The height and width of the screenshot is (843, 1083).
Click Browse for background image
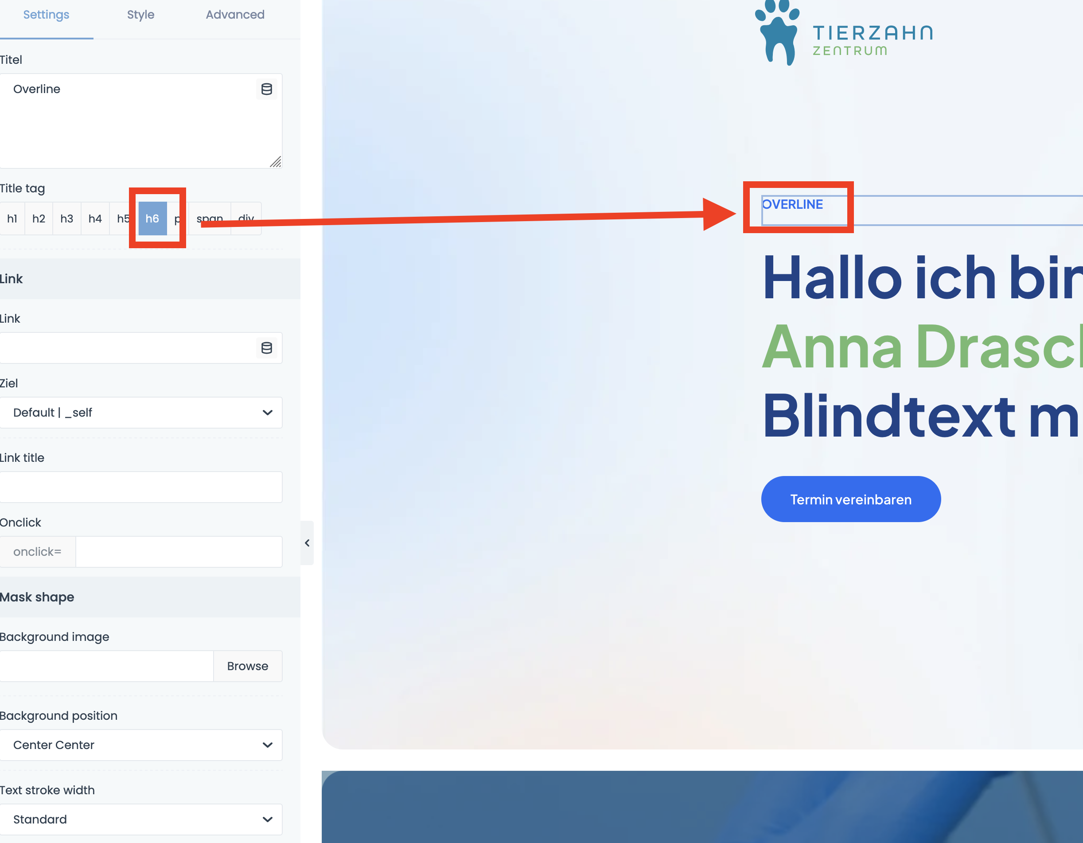[248, 666]
